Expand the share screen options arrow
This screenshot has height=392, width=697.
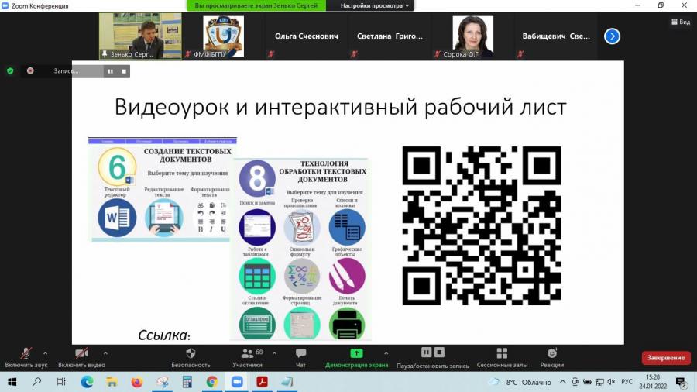pyautogui.click(x=386, y=353)
